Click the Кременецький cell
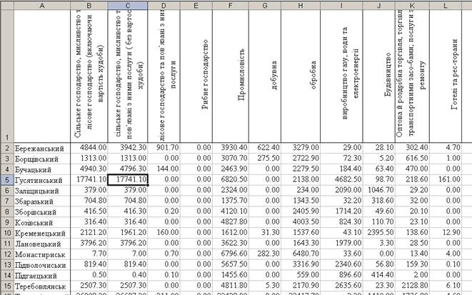This screenshot has height=295, width=472. (42, 233)
